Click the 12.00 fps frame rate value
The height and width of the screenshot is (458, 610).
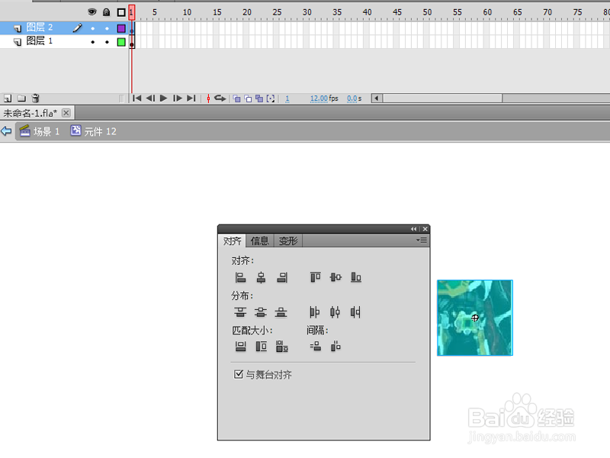(x=319, y=98)
